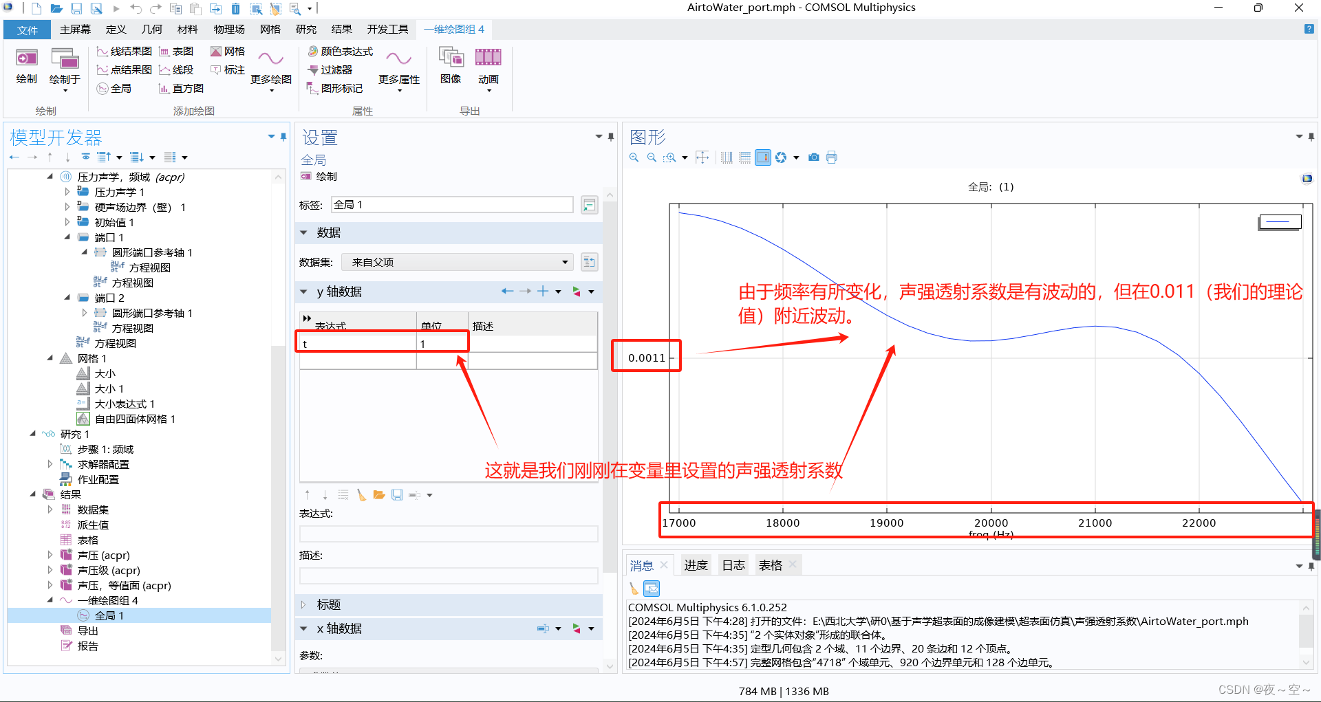Expand the 声压 (acpr) tree node
The height and width of the screenshot is (702, 1321).
[x=50, y=555]
